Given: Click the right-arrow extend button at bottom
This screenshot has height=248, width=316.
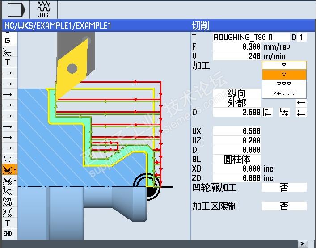Looking at the screenshot, I should pyautogui.click(x=303, y=244).
